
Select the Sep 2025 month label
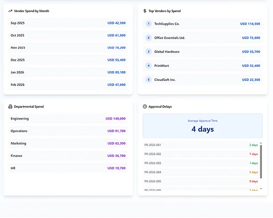coord(18,23)
